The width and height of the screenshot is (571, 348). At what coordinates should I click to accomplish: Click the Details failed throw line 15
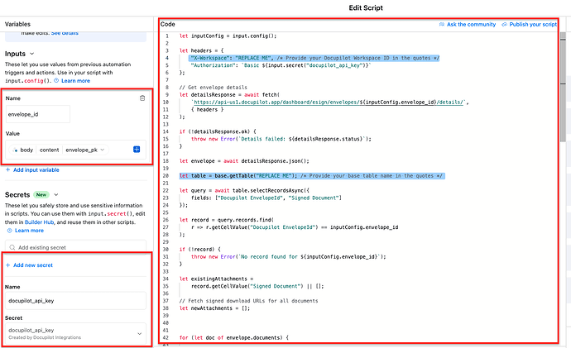(x=281, y=139)
